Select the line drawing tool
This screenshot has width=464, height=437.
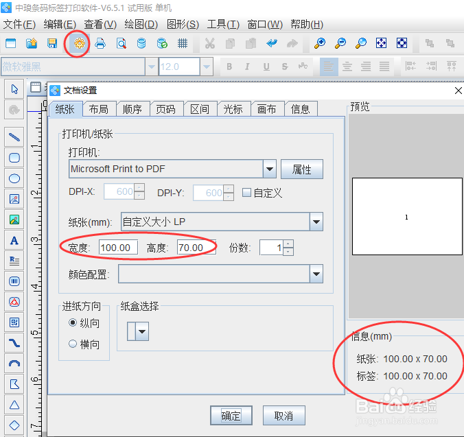pos(14,137)
